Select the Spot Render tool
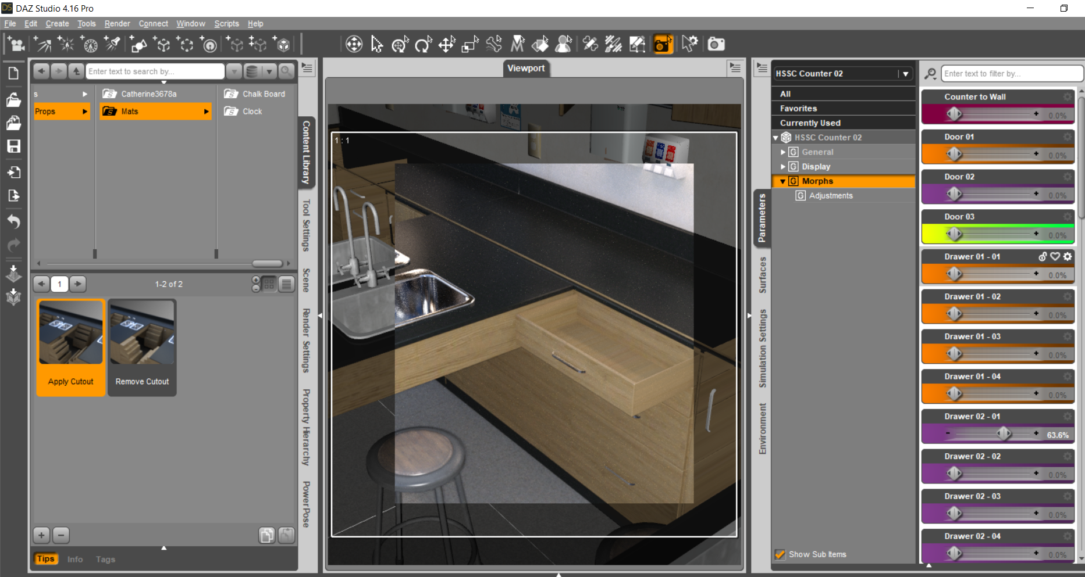Viewport: 1085px width, 577px height. click(x=663, y=44)
